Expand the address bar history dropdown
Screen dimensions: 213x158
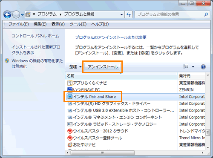pos(121,14)
